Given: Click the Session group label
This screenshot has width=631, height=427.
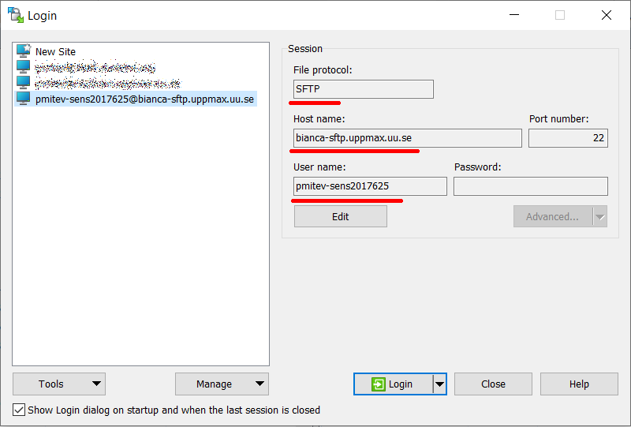Looking at the screenshot, I should click(x=305, y=49).
